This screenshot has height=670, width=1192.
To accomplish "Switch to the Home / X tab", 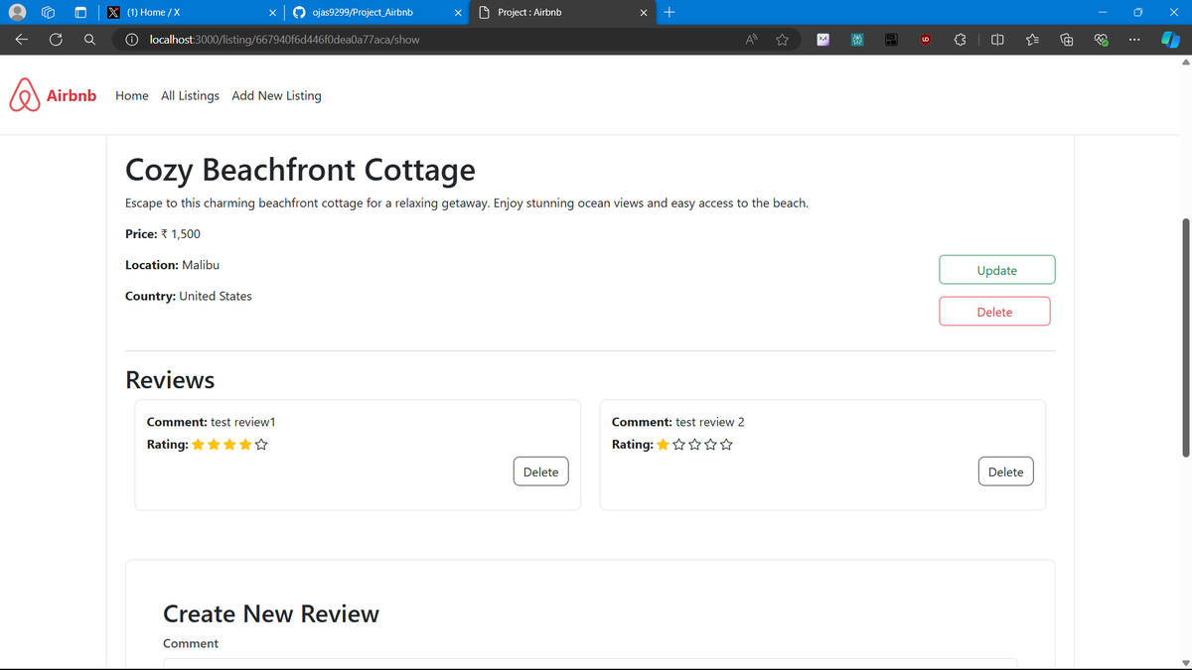I will click(x=190, y=12).
